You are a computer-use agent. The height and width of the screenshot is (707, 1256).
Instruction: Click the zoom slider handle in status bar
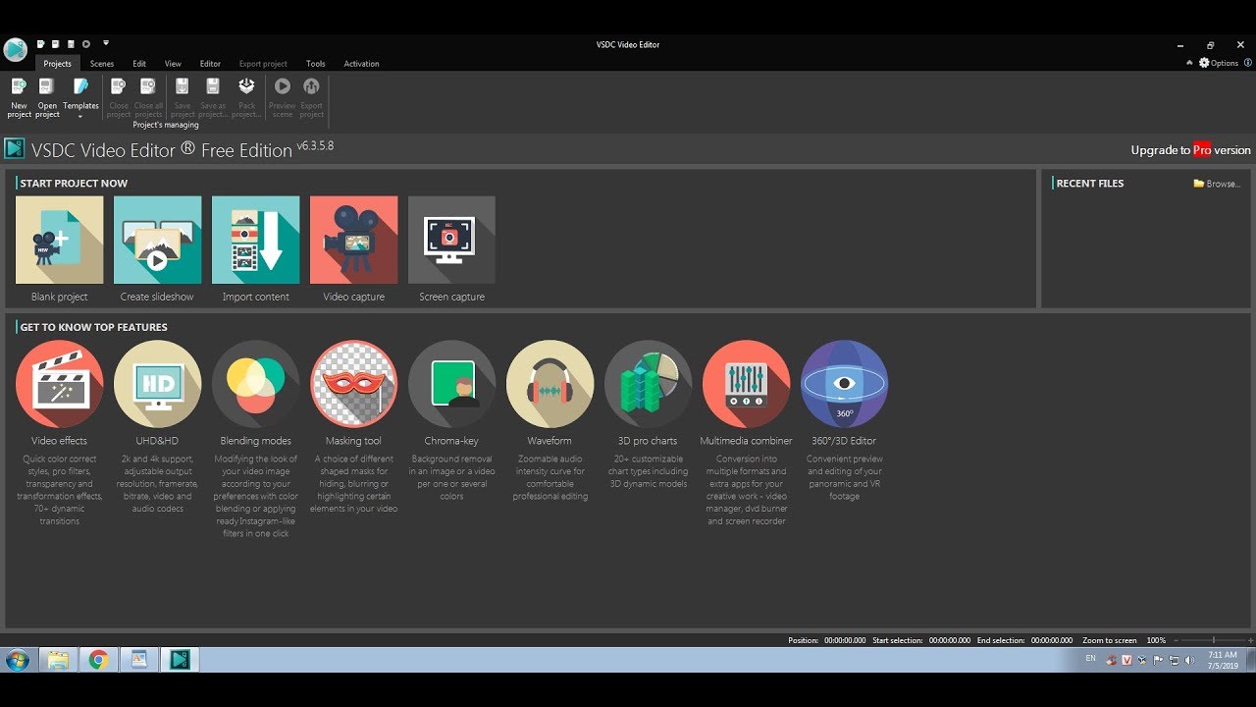pos(1214,640)
